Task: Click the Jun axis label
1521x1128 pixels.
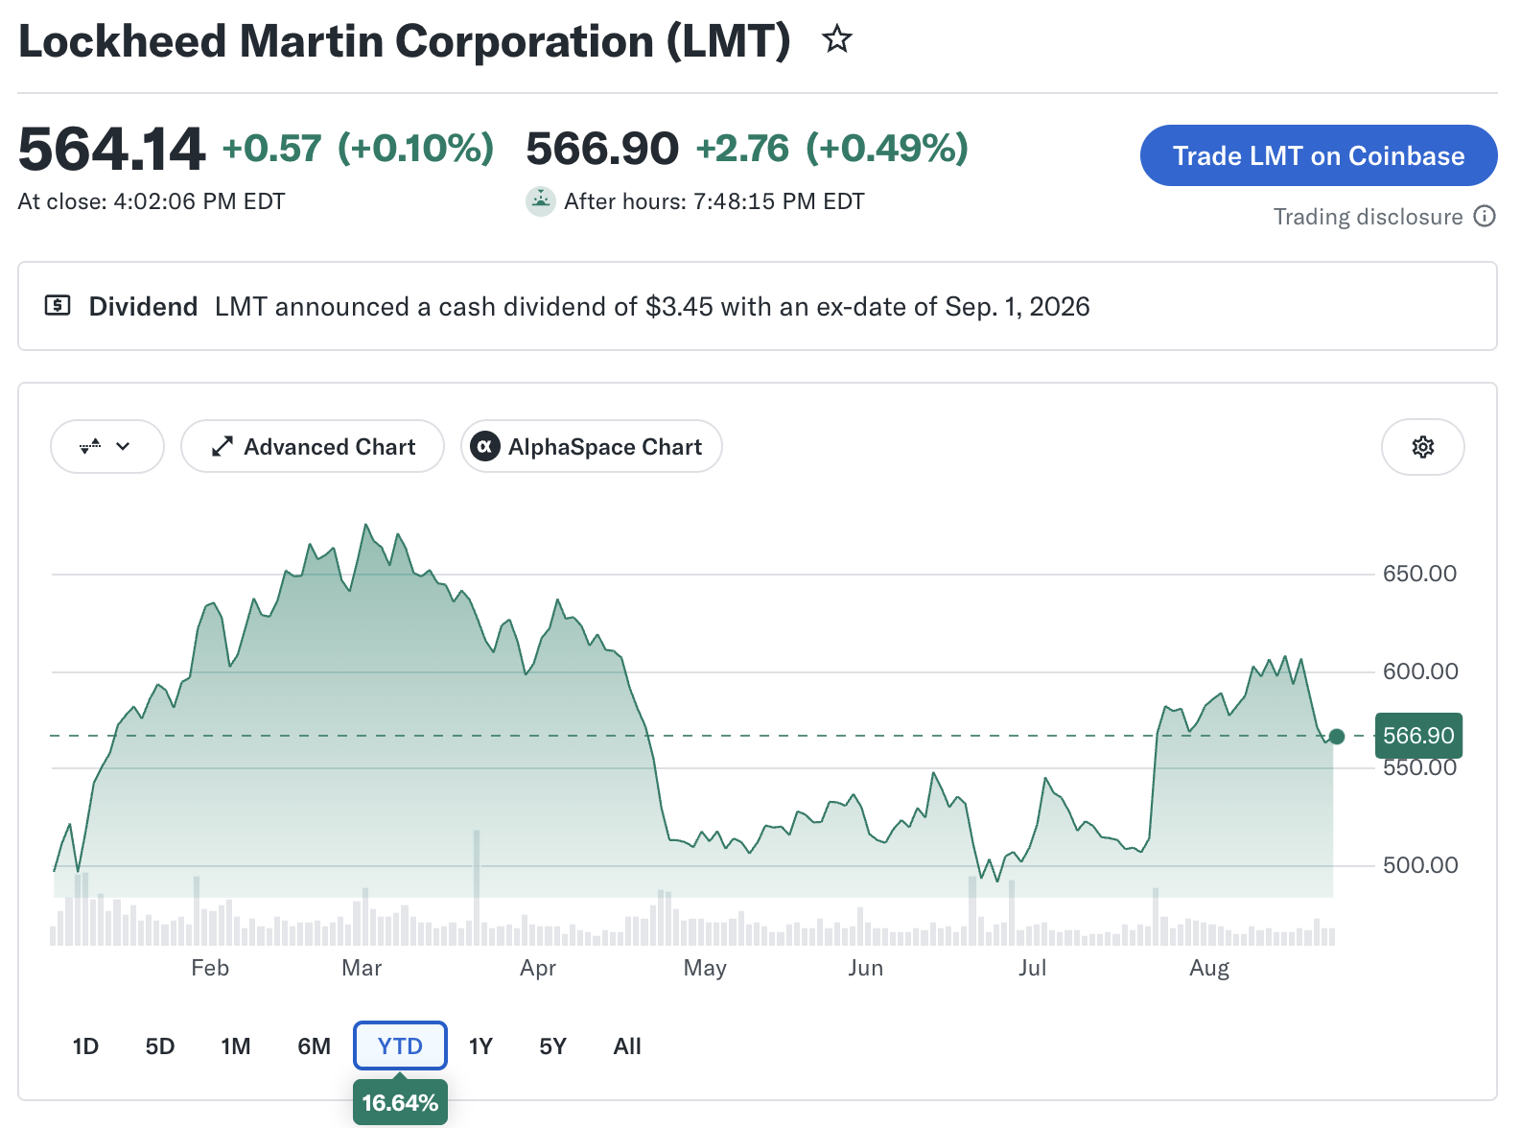Action: click(x=865, y=968)
